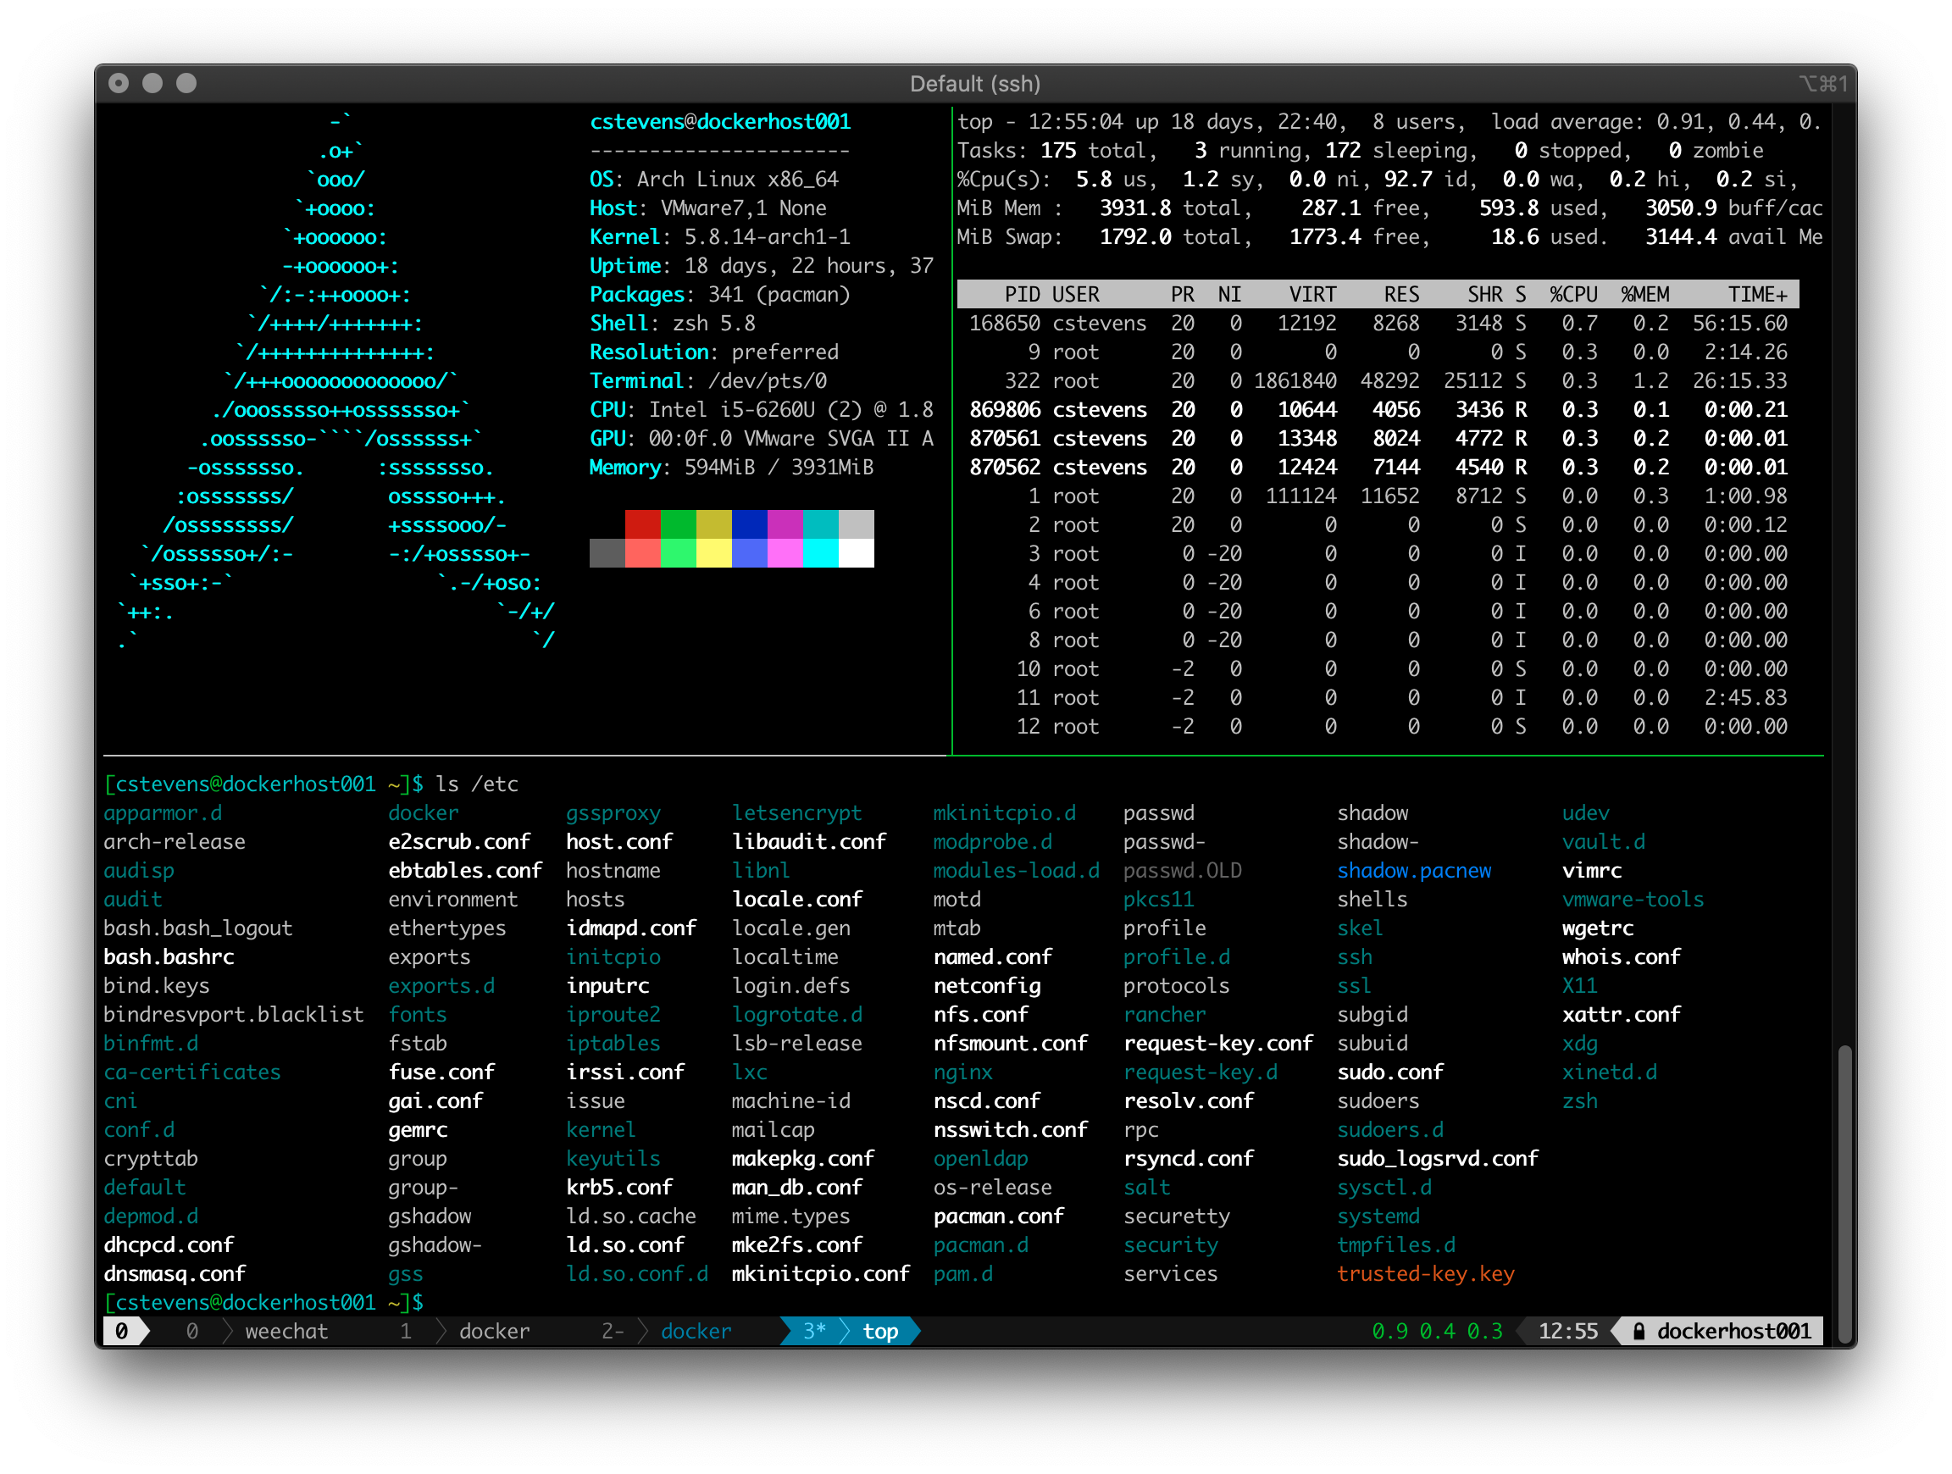
Task: Click the trusted-key.key file entry
Action: [1425, 1273]
